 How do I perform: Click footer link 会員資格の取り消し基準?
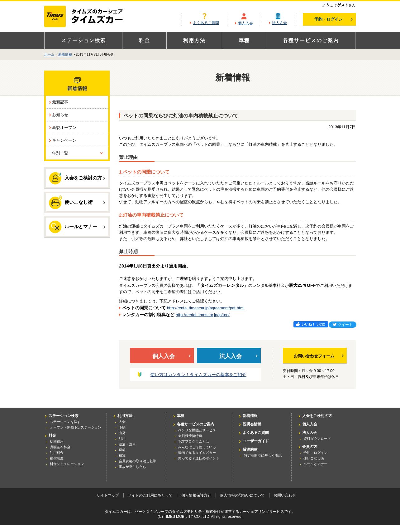point(137,461)
